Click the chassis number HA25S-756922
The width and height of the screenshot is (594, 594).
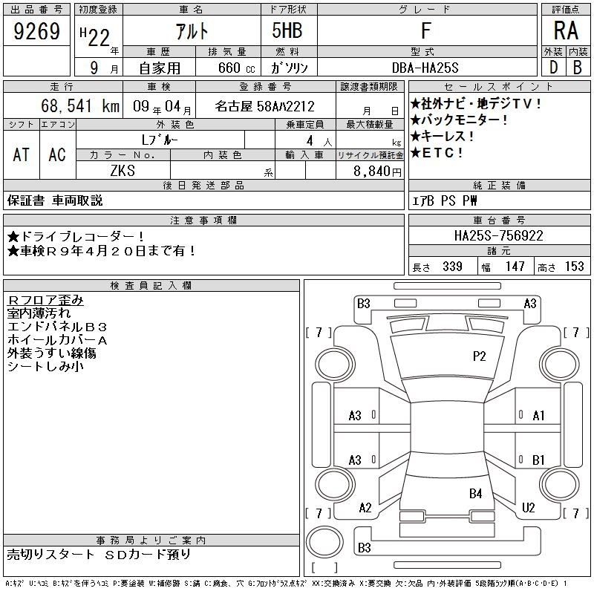click(499, 235)
